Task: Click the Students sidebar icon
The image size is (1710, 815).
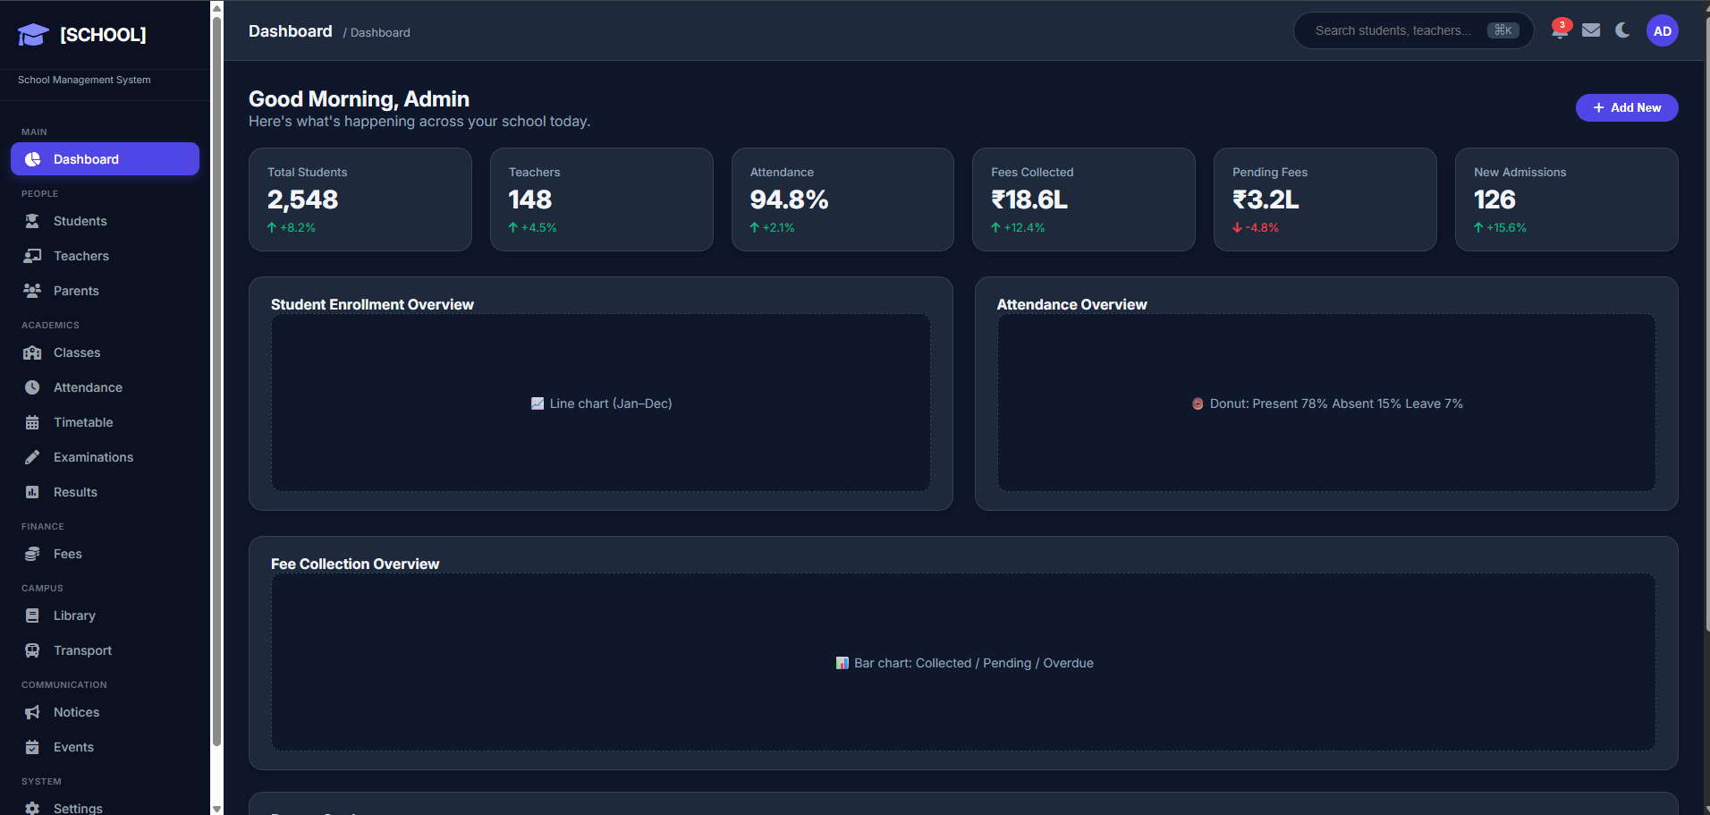Action: pyautogui.click(x=32, y=221)
